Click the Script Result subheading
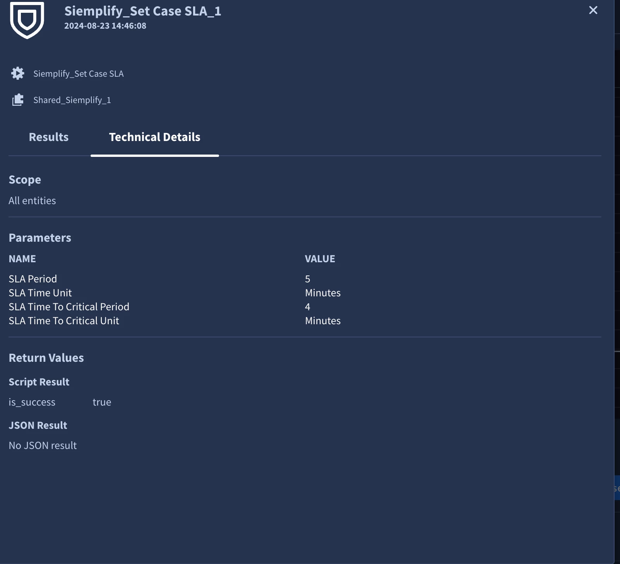 coord(39,382)
